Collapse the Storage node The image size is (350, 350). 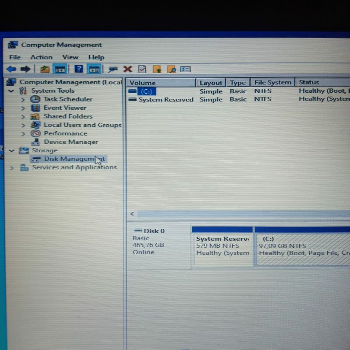click(11, 150)
